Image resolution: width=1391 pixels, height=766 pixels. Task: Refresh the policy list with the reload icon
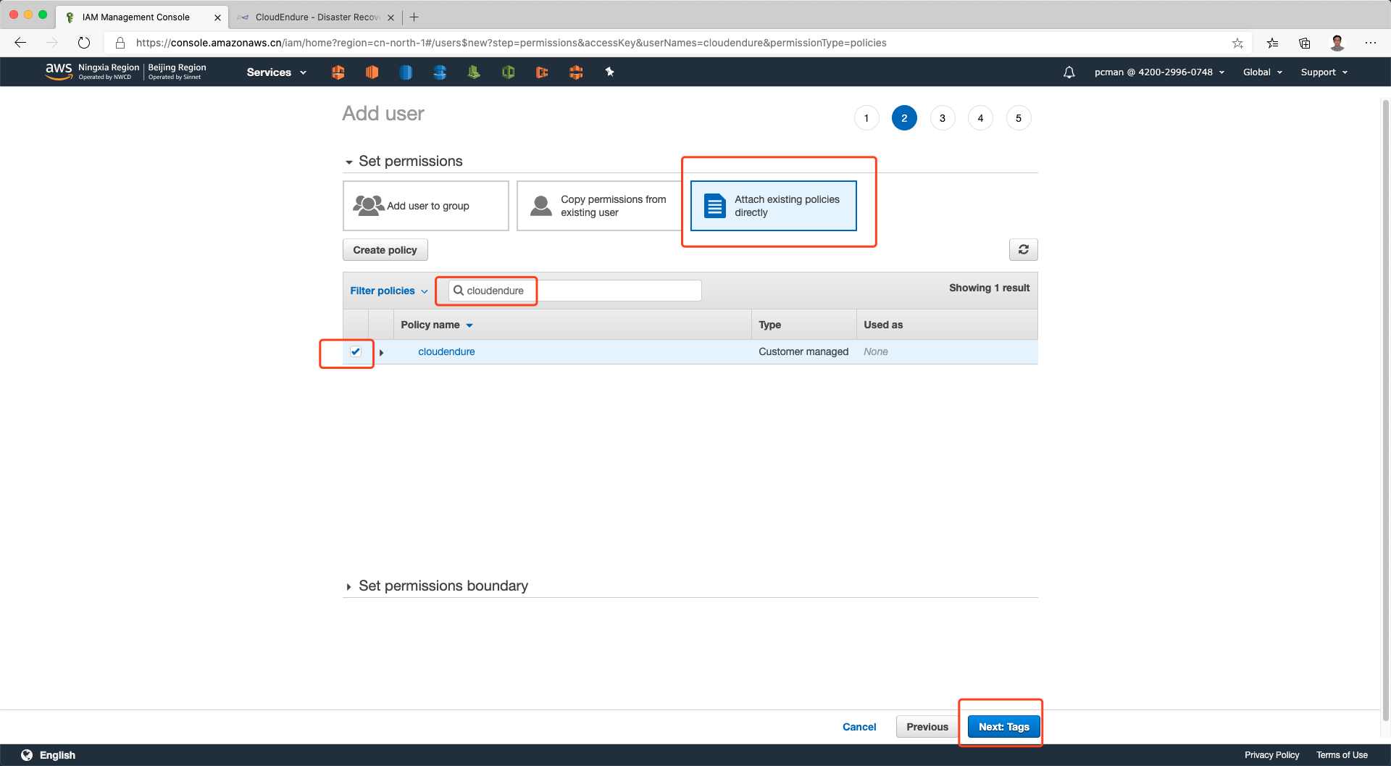coord(1023,250)
